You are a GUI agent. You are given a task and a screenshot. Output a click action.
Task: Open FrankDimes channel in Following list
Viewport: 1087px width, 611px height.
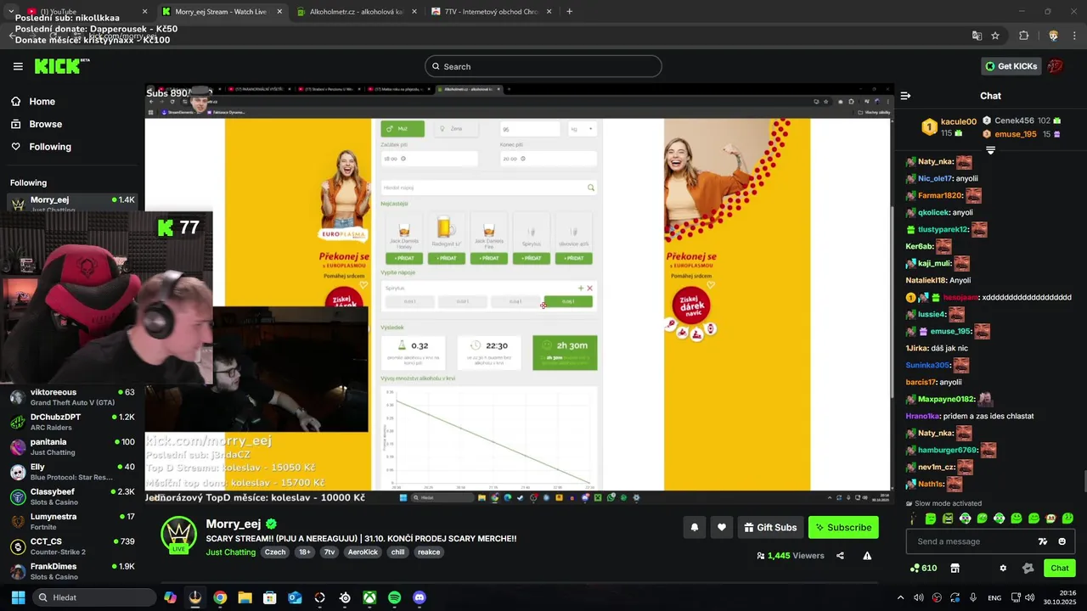click(72, 570)
